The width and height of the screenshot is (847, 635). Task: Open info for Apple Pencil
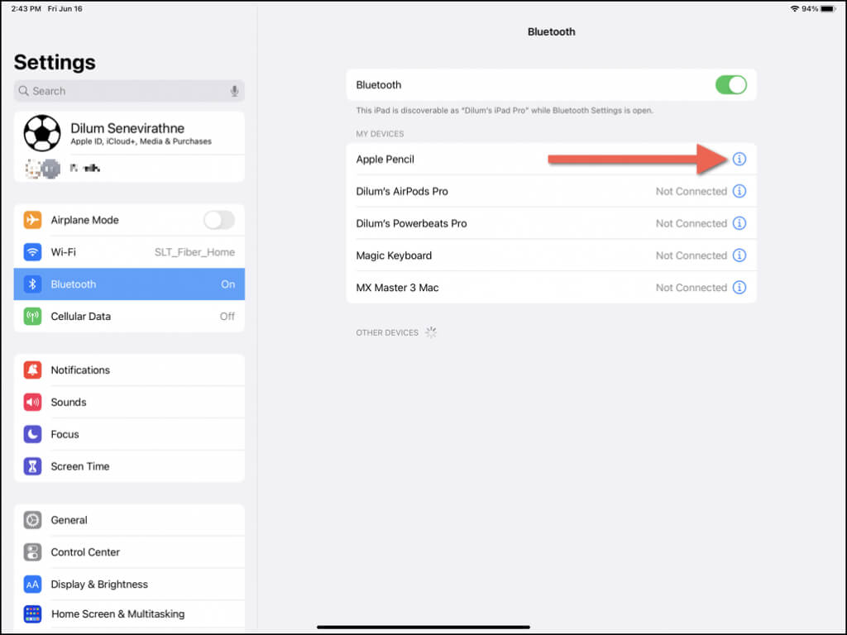(739, 159)
